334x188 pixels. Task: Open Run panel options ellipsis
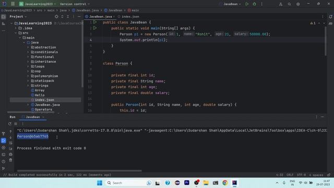317,117
